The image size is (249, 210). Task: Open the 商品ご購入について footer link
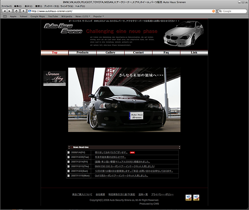(82, 194)
